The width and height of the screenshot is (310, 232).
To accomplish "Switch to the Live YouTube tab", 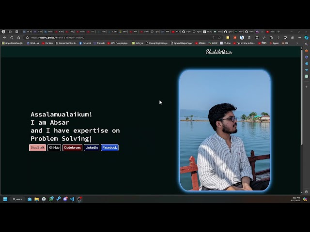I will pos(80,31).
